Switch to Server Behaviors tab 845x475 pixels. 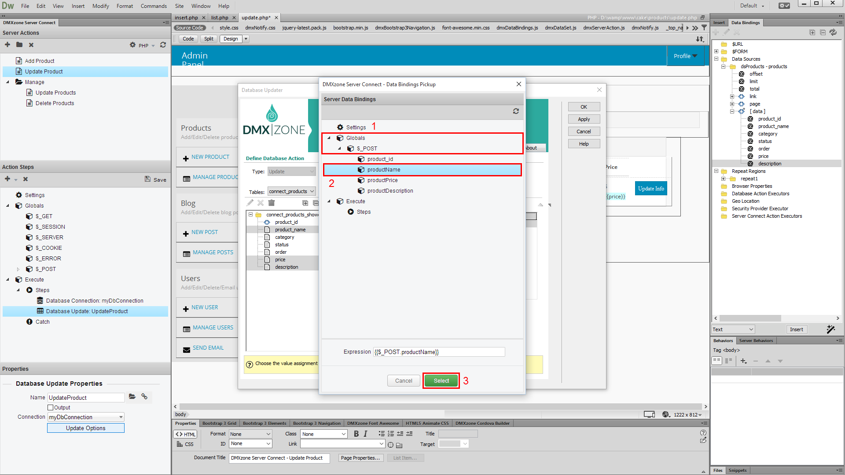(x=756, y=340)
